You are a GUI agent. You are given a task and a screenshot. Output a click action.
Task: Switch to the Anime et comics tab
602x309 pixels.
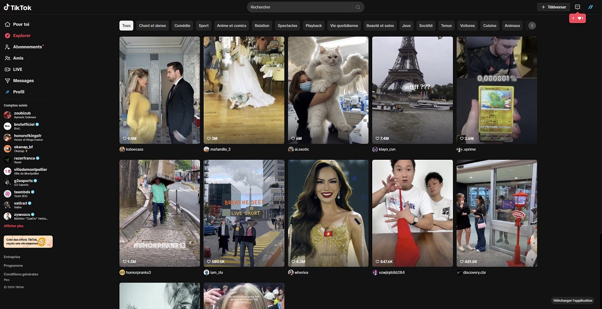[x=231, y=26]
